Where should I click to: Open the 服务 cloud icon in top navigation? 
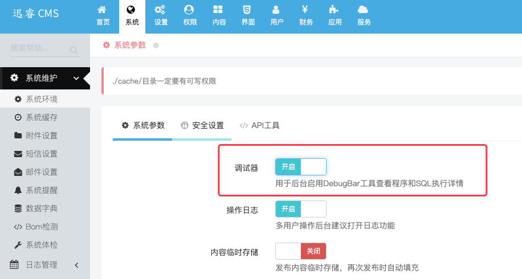click(x=363, y=10)
